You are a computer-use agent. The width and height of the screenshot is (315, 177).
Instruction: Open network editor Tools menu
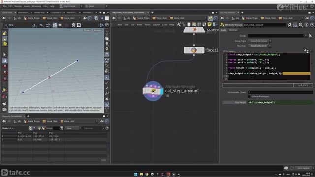(147, 25)
